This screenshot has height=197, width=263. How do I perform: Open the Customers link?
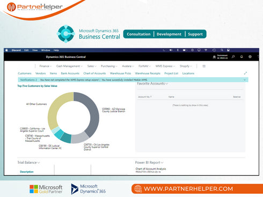[25, 73]
